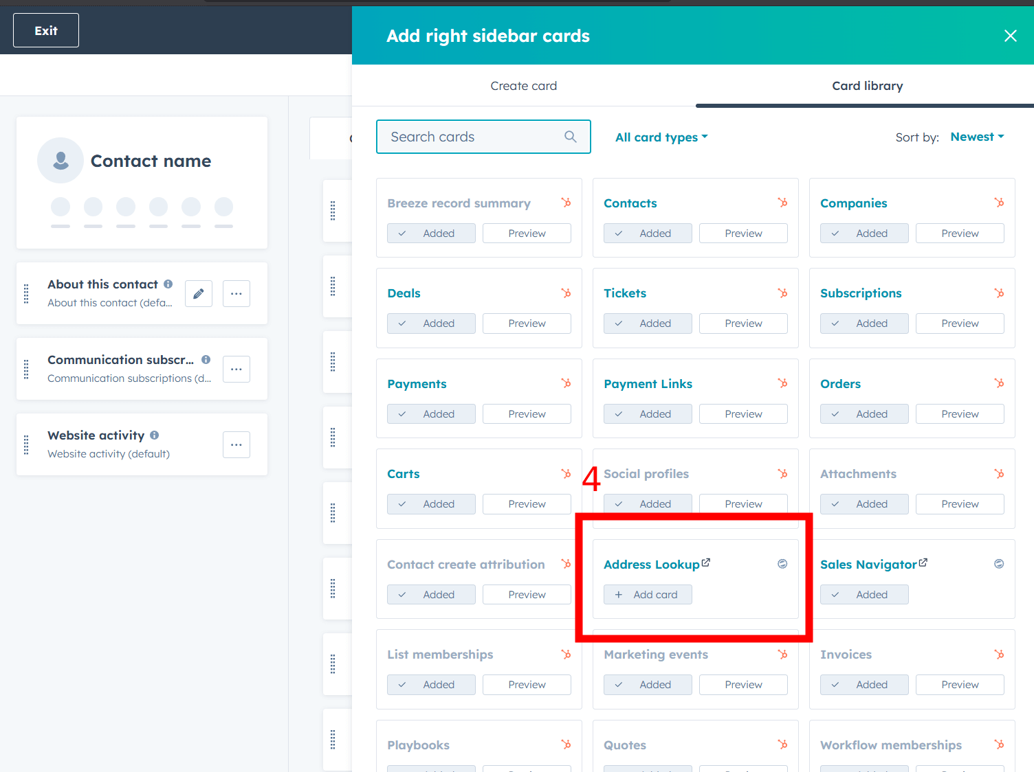This screenshot has height=772, width=1034.
Task: Click inside the Search cards field
Action: (x=467, y=137)
